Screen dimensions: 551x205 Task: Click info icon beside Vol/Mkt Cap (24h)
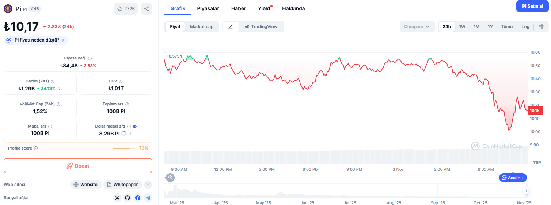click(x=58, y=104)
